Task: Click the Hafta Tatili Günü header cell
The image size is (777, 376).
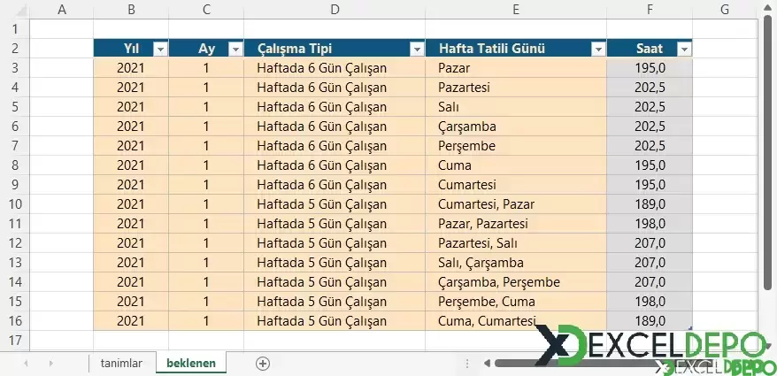Action: click(x=516, y=49)
